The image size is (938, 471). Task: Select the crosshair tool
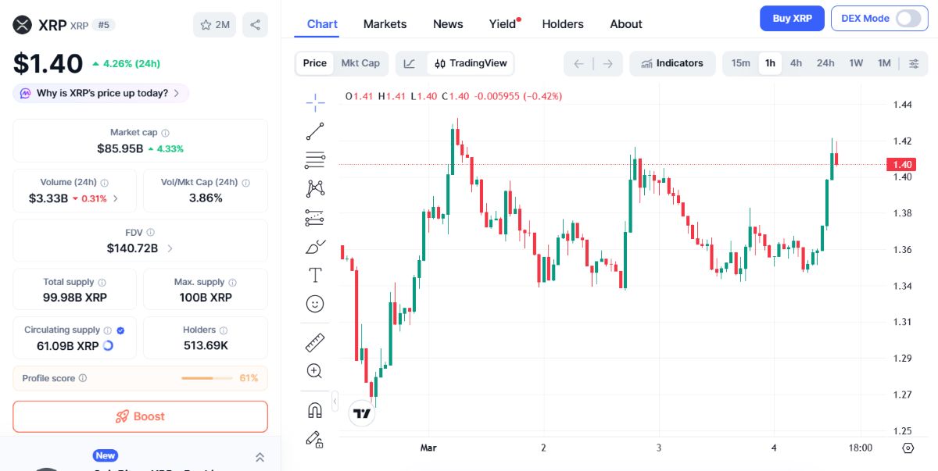pyautogui.click(x=315, y=102)
